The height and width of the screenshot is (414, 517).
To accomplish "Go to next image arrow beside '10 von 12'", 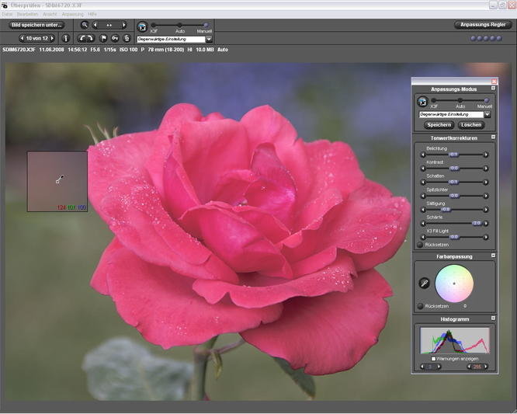I will click(x=53, y=38).
